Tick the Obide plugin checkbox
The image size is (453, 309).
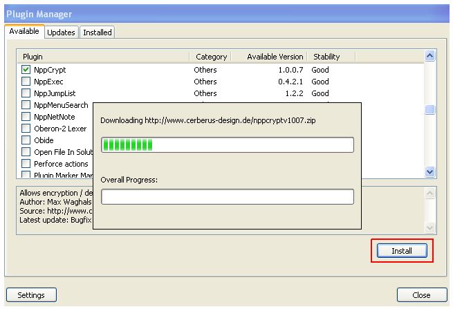(26, 140)
